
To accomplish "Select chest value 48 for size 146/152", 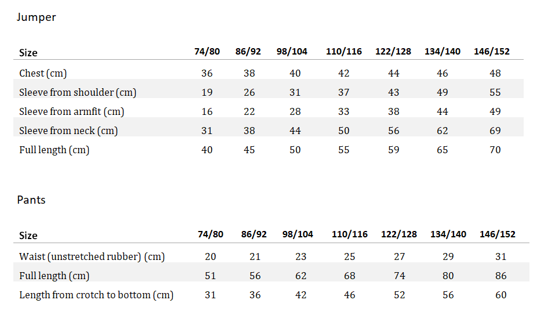I will [x=495, y=73].
